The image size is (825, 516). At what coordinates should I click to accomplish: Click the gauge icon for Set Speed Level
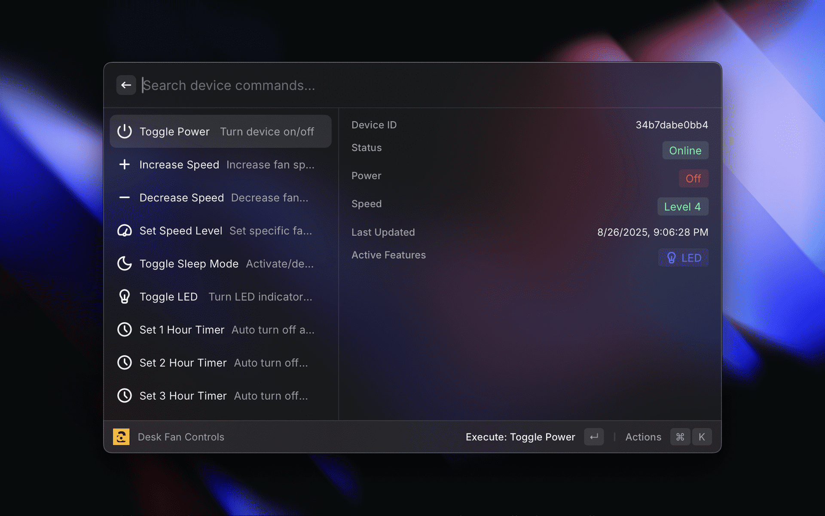click(124, 231)
